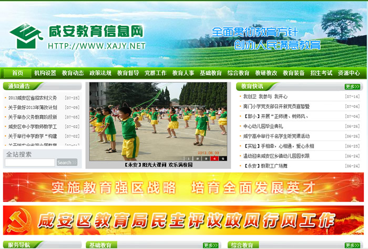Open news 我创卫 我参与 我开心

[x=265, y=97]
